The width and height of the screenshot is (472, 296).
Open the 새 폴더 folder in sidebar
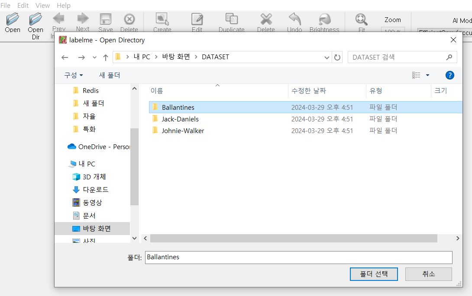pos(88,103)
